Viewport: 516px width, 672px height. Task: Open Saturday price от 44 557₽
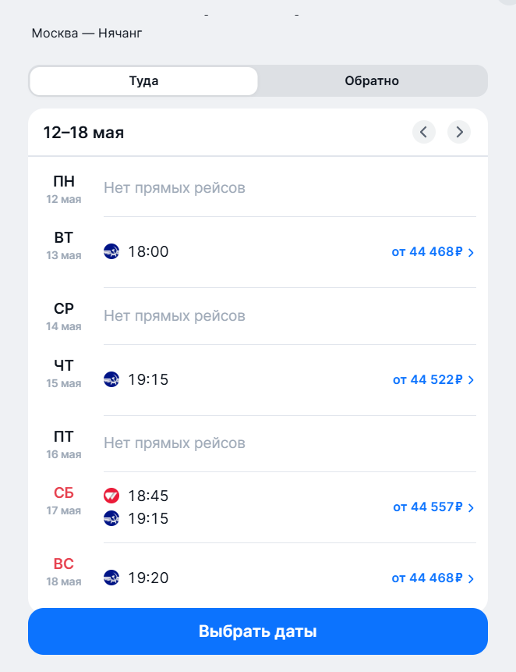click(x=428, y=507)
